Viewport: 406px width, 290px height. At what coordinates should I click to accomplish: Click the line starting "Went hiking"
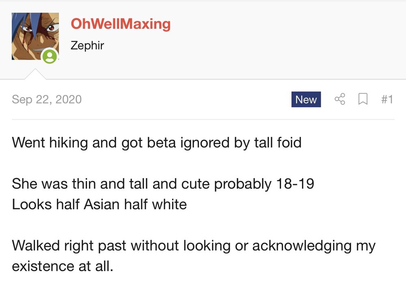pos(157,143)
